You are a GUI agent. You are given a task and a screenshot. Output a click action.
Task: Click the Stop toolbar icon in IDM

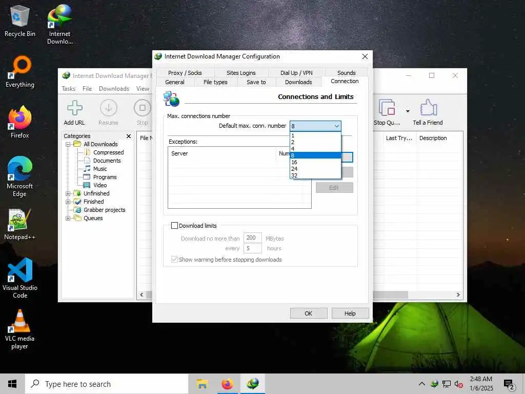[143, 113]
